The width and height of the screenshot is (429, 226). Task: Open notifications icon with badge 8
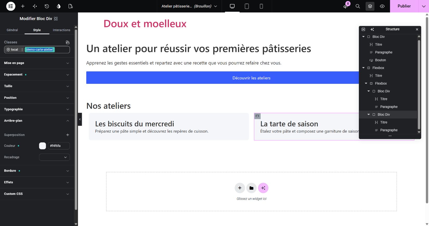[x=346, y=6]
